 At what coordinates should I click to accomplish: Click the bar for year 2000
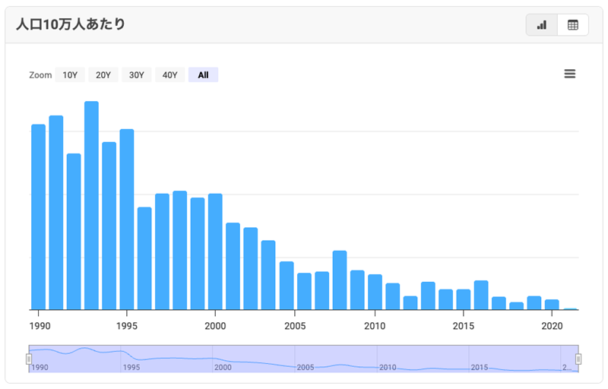pyautogui.click(x=215, y=251)
